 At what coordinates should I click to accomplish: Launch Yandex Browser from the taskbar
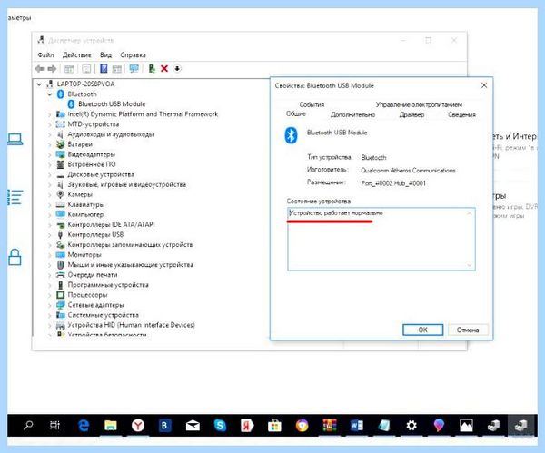coord(138,425)
